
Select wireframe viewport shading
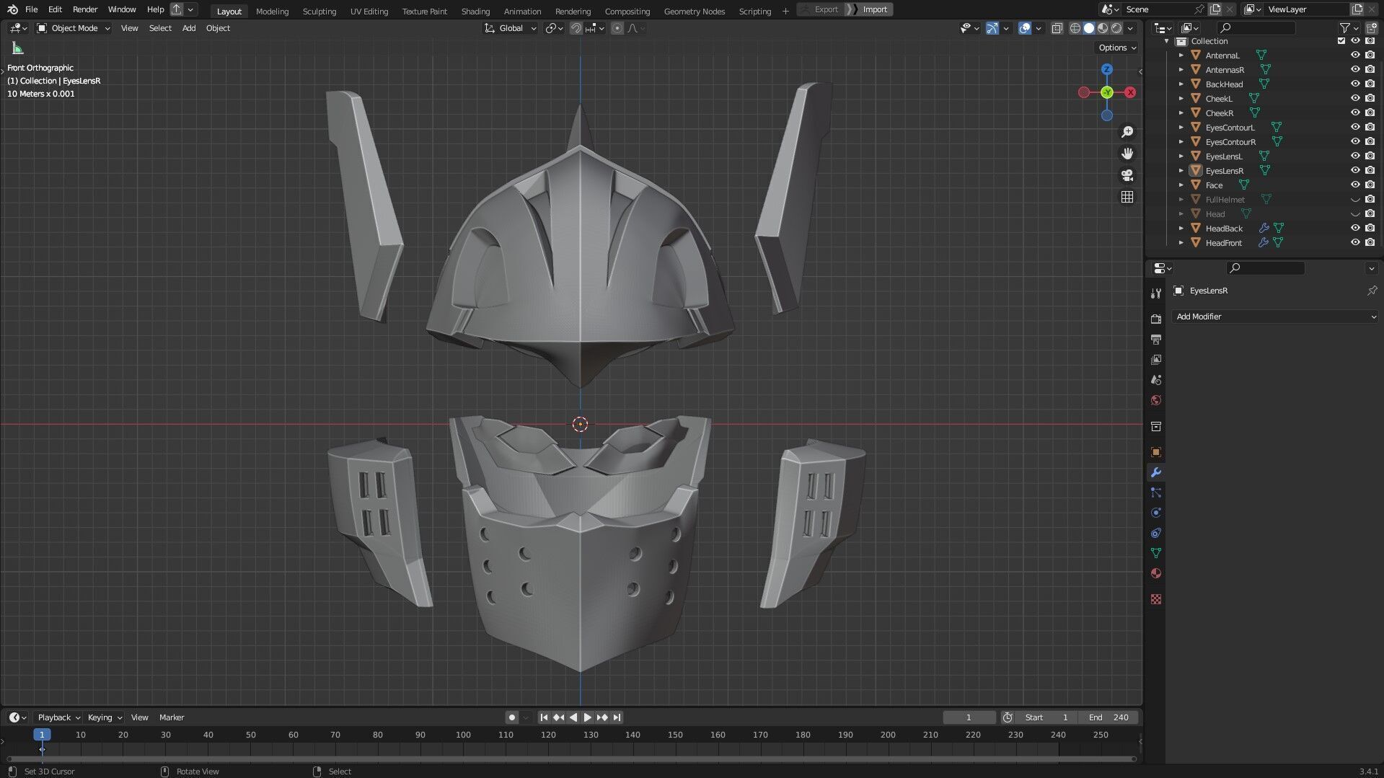1075,28
